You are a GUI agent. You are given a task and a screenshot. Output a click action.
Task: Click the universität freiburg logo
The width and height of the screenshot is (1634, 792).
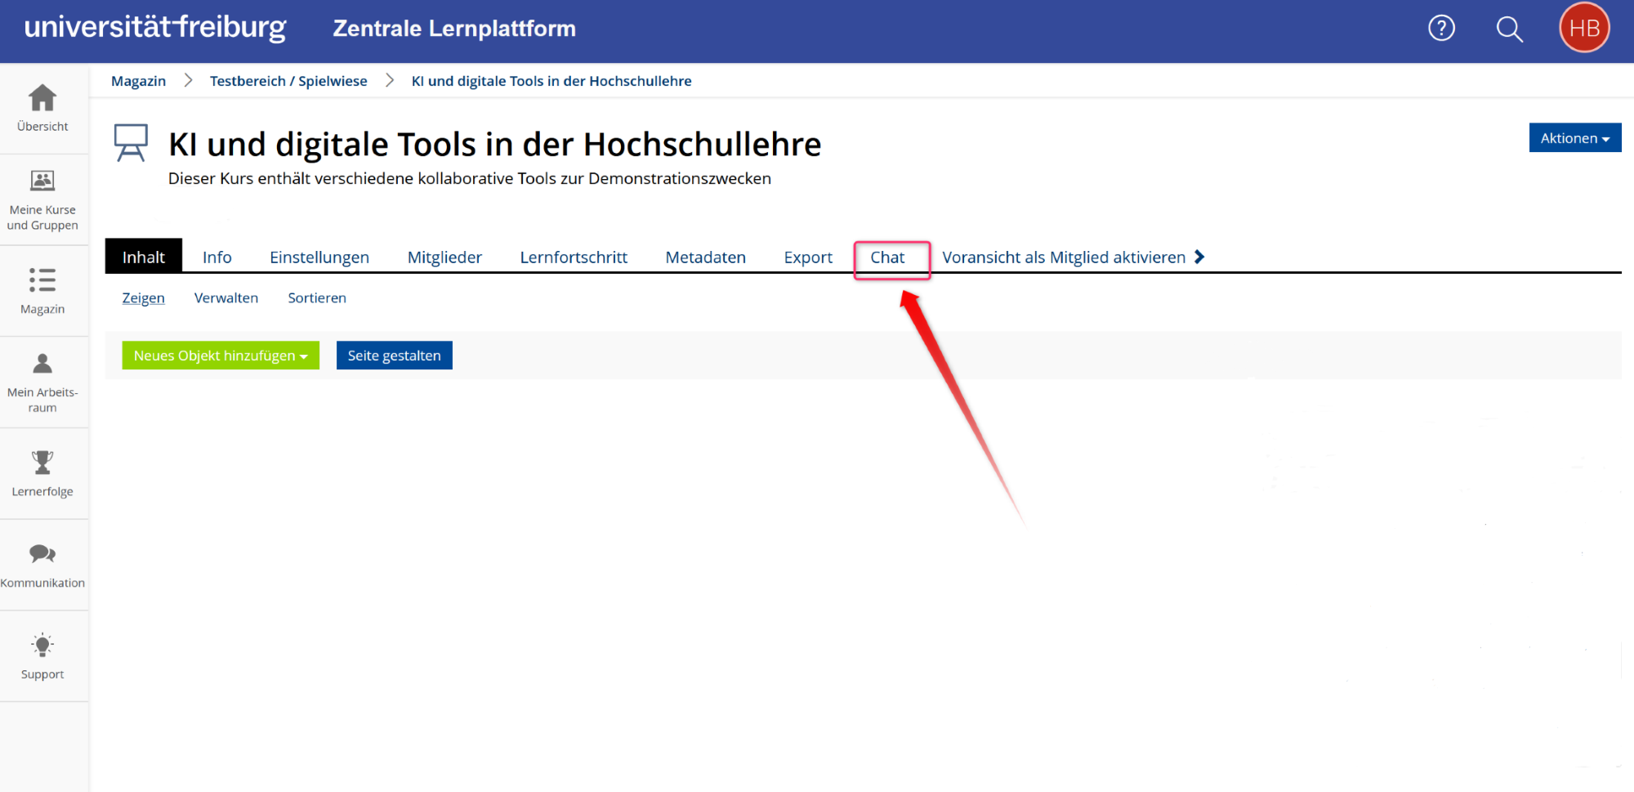[155, 27]
